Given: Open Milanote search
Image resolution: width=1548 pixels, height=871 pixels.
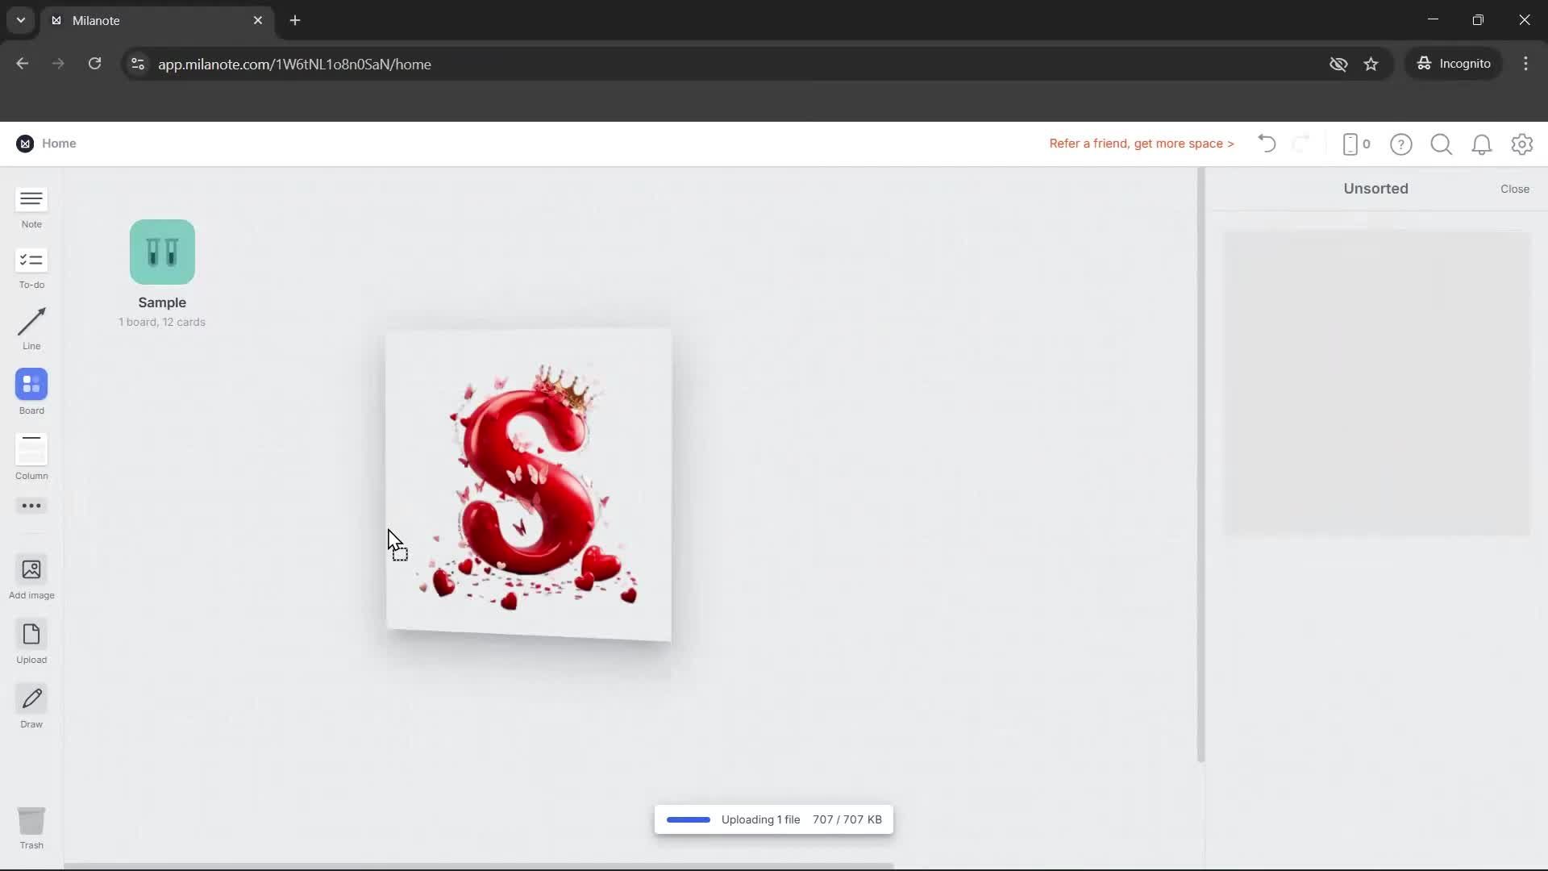Looking at the screenshot, I should click(1441, 144).
